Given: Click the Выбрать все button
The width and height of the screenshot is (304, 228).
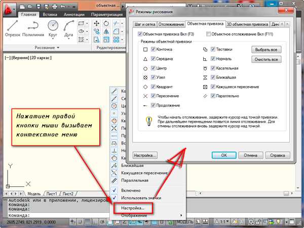Looking at the screenshot, I should point(266,50).
